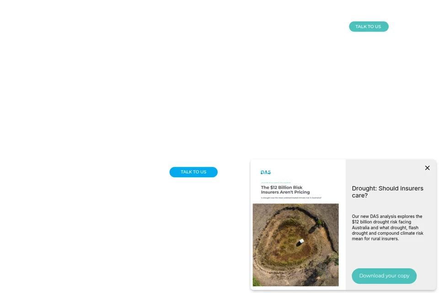Click the tiny teal label above cover title
This screenshot has width=439, height=293.
tap(276, 183)
